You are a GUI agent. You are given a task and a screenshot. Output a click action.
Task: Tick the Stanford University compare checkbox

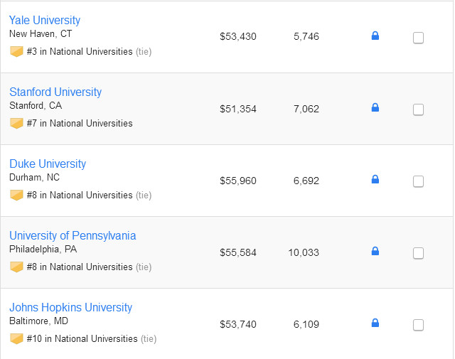(418, 109)
